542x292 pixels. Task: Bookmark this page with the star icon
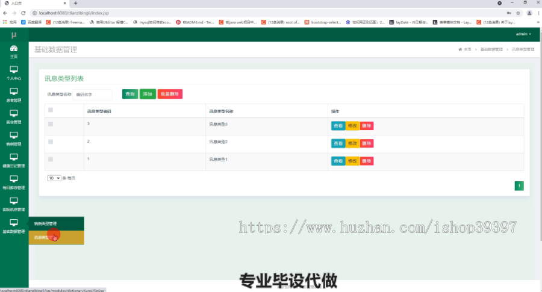tap(518, 13)
